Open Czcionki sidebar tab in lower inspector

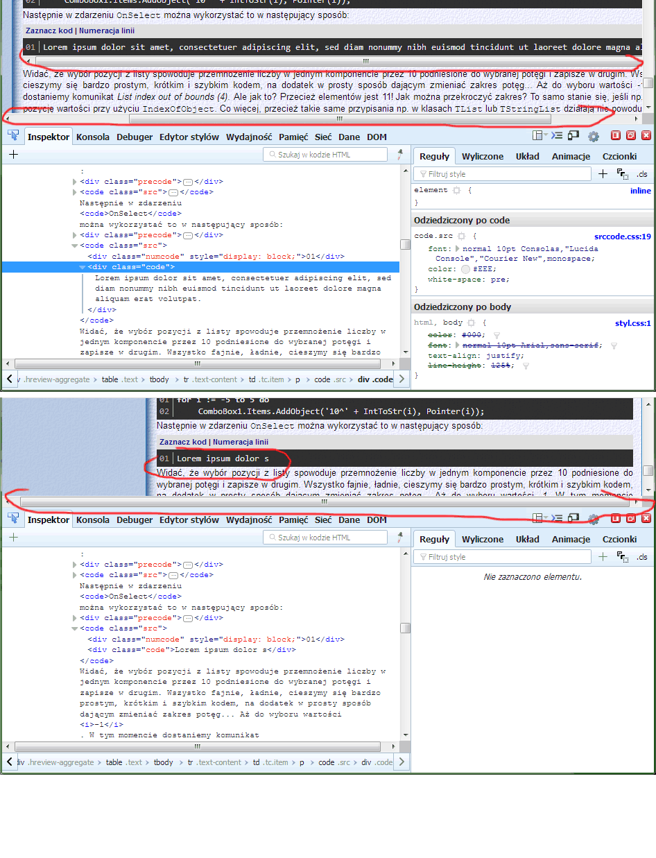[x=619, y=539]
